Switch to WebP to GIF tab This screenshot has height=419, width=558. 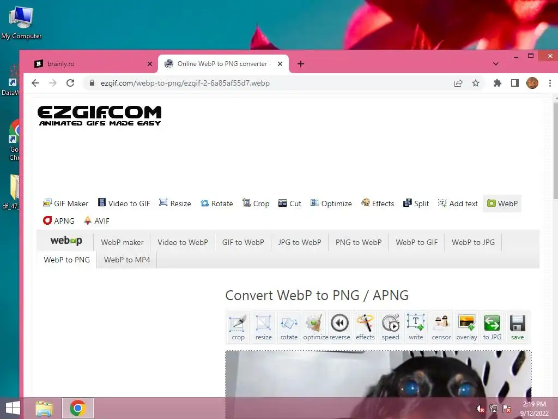(416, 242)
